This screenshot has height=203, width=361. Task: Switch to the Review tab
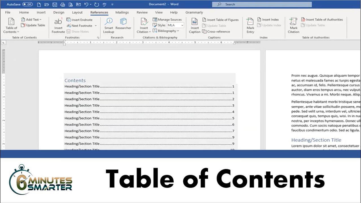(142, 12)
